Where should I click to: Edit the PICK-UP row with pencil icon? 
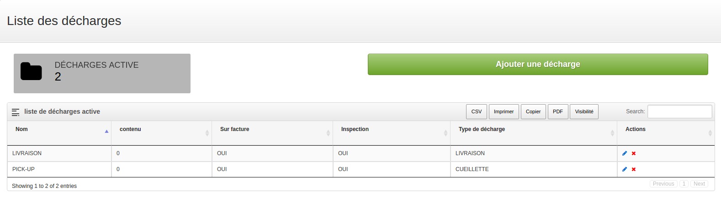click(x=625, y=169)
